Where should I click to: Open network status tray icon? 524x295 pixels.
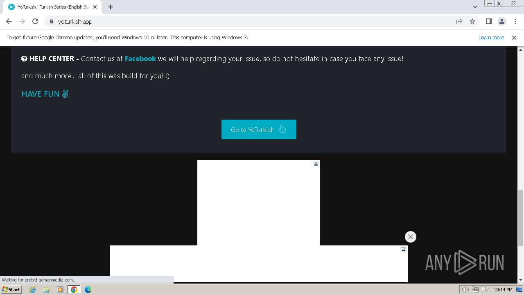coord(475,290)
